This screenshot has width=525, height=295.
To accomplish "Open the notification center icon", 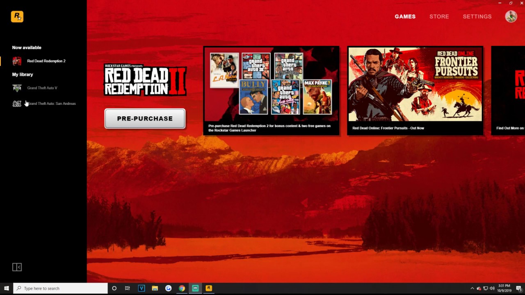I will tap(518, 288).
